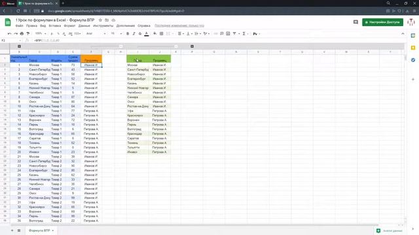Click the green Город header cell

coord(137,59)
